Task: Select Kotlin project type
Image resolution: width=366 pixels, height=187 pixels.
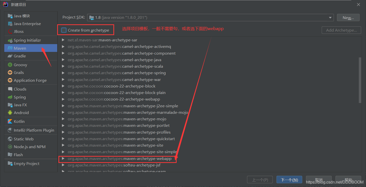Action: pyautogui.click(x=31, y=122)
